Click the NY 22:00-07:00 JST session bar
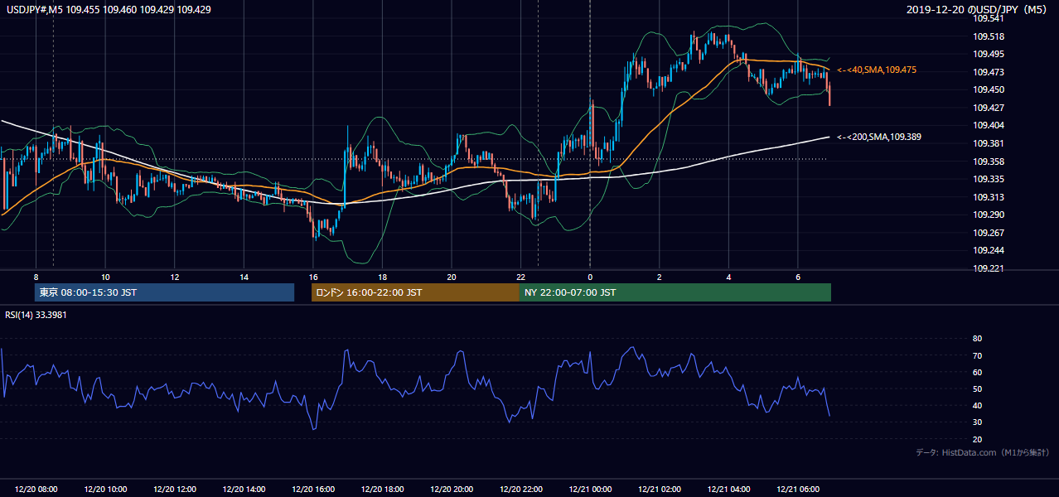 pyautogui.click(x=675, y=292)
